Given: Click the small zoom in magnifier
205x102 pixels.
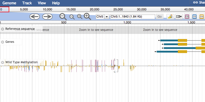Looking at the screenshot, I should [x=80, y=17].
